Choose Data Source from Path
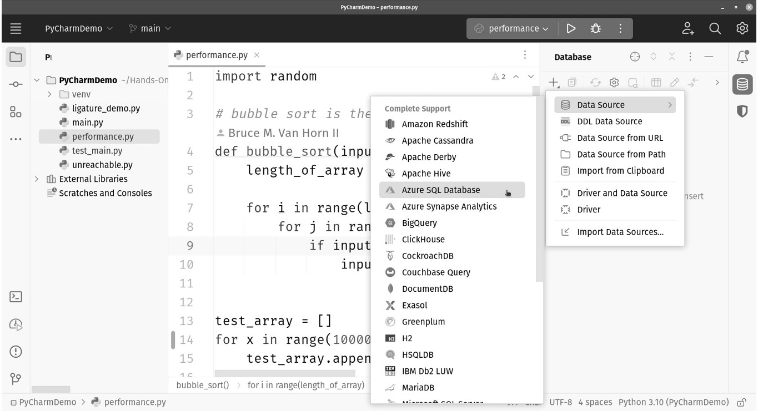 pyautogui.click(x=615, y=154)
